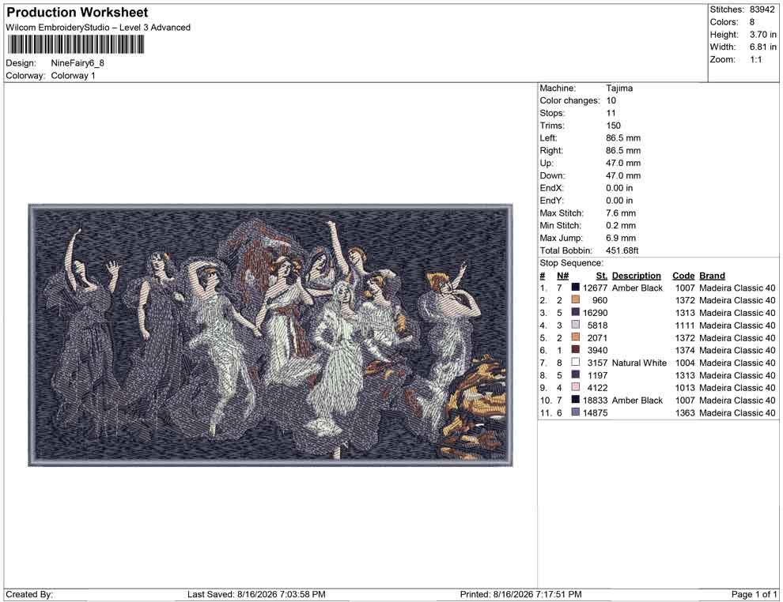Select the Colorway 1 value
Screen dimensions: 783x602
point(73,76)
